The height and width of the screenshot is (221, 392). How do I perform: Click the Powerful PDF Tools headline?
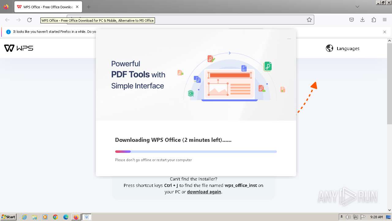click(x=138, y=75)
